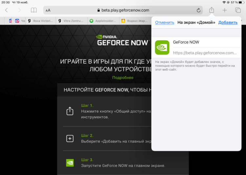The height and width of the screenshot is (175, 246).
Task: Click the Шаг 3. heading text
Action: click(87, 160)
